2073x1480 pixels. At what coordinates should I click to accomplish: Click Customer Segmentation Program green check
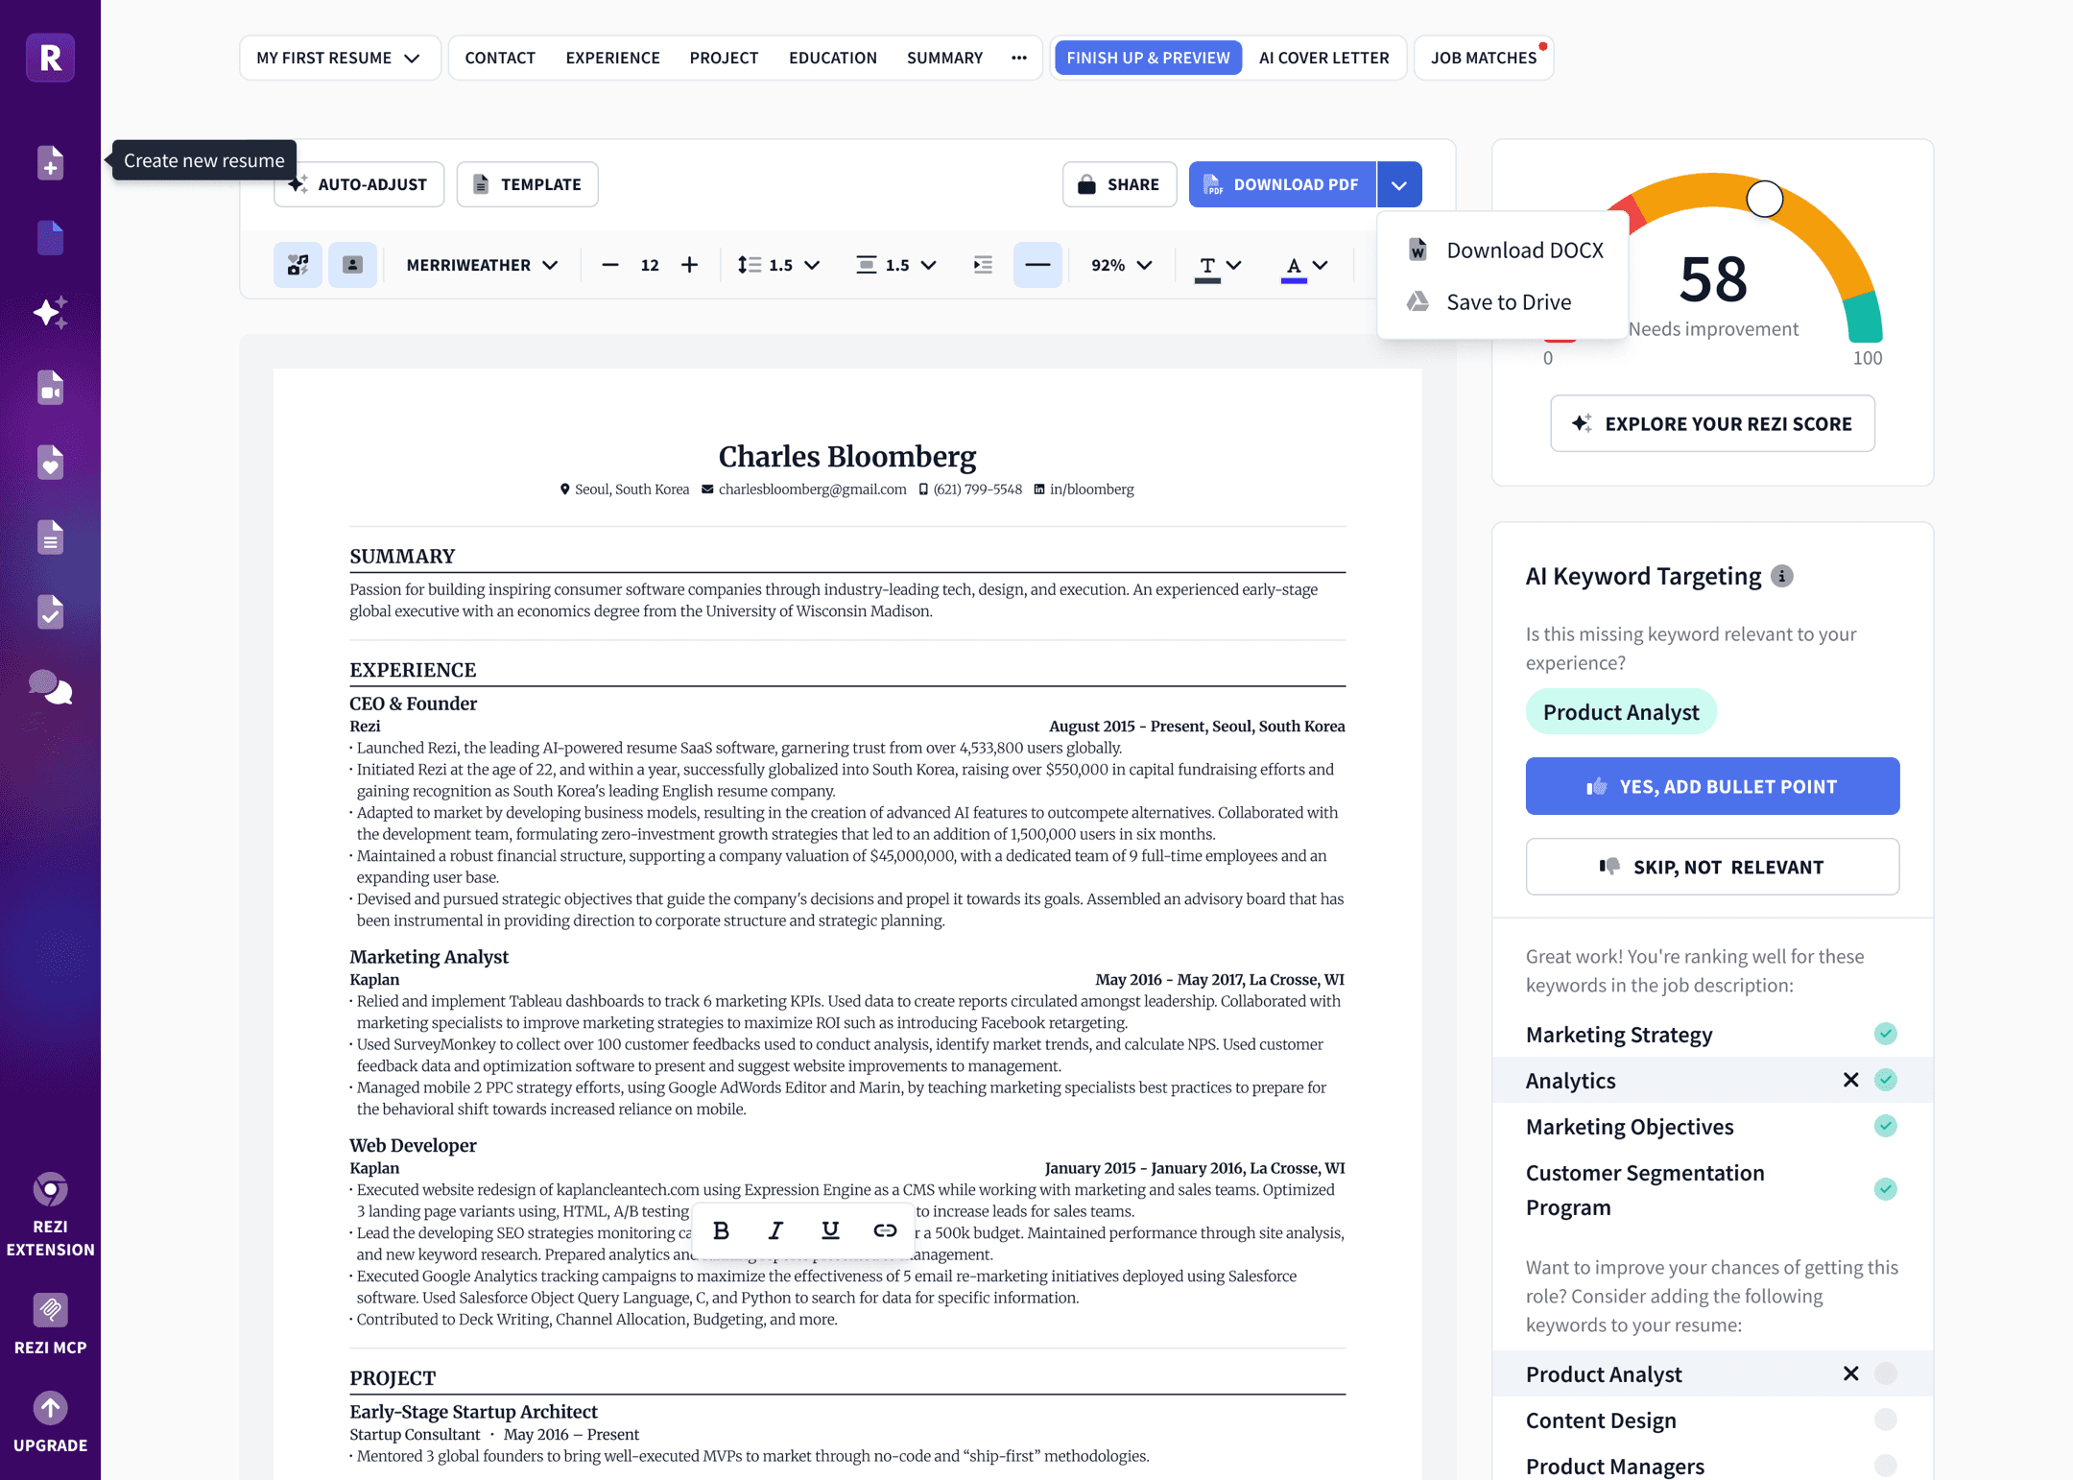[1885, 1189]
